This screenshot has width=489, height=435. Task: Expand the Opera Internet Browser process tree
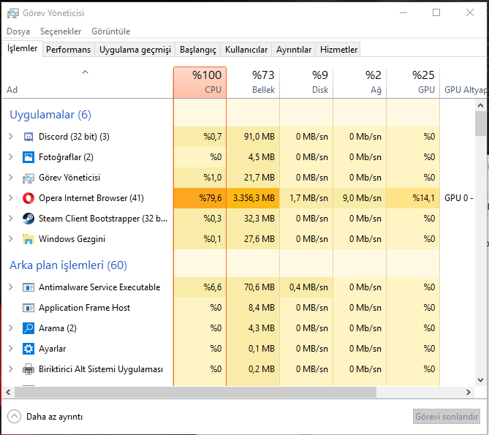tap(10, 198)
